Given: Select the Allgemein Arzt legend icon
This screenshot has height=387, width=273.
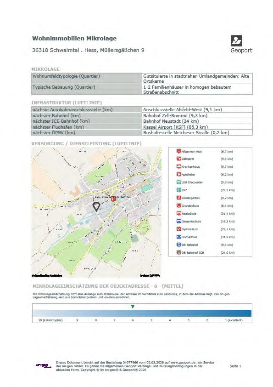Looking at the screenshot, I should [179, 151].
